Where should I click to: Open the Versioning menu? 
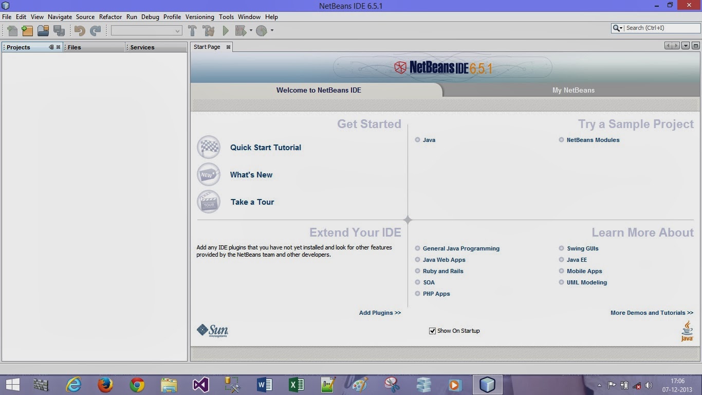click(200, 16)
